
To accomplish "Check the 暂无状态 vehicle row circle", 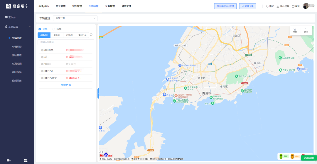I will [42, 64].
